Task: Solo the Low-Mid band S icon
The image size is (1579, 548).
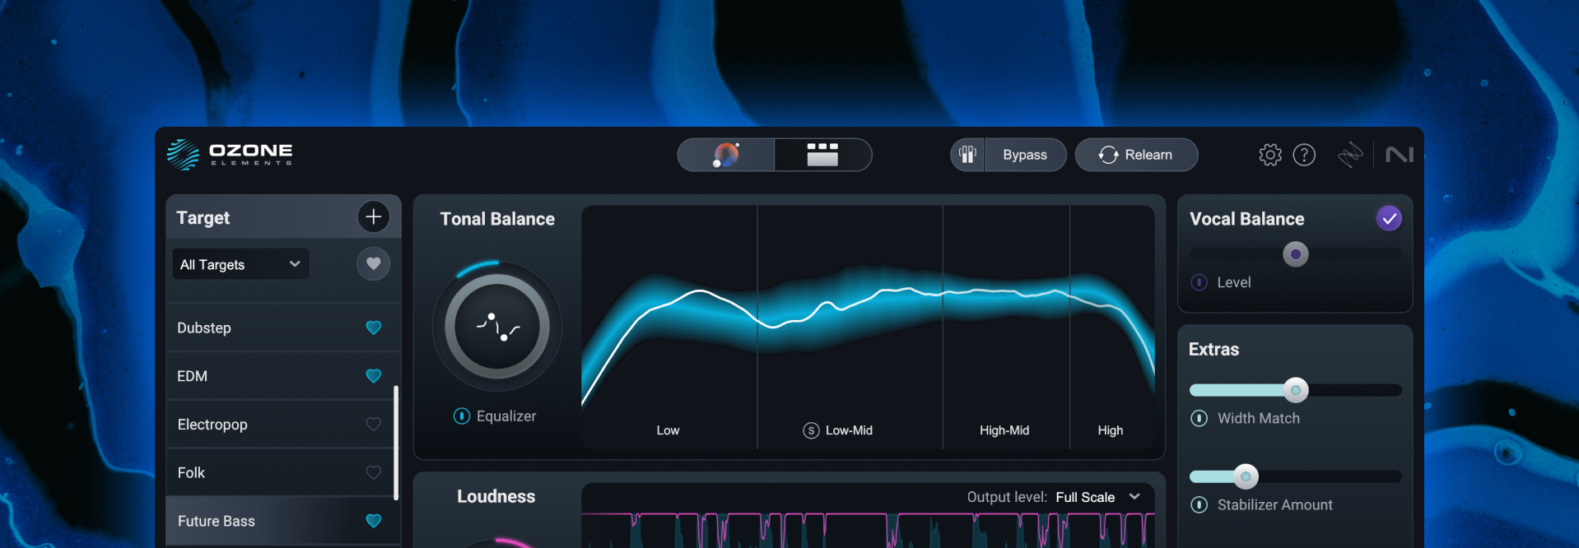Action: coord(811,430)
